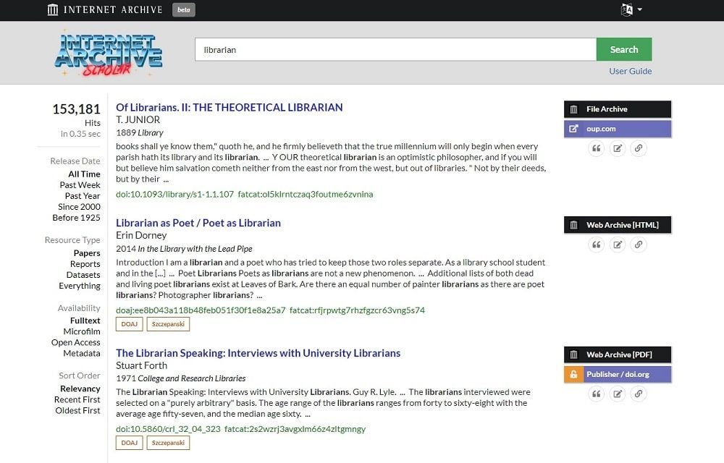Open 'The Librarian Speaking' result title
The height and width of the screenshot is (463, 724).
click(x=258, y=353)
